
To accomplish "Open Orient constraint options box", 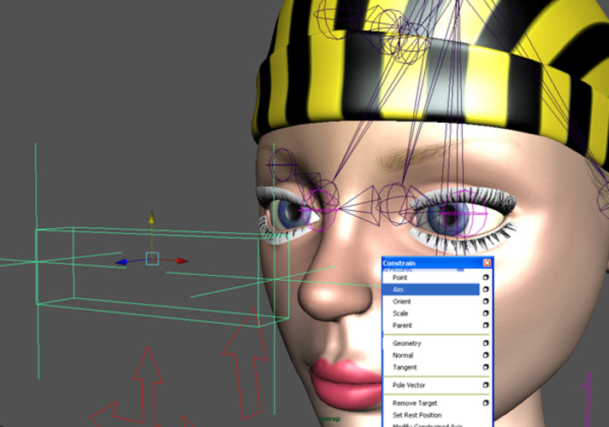I will coord(486,301).
